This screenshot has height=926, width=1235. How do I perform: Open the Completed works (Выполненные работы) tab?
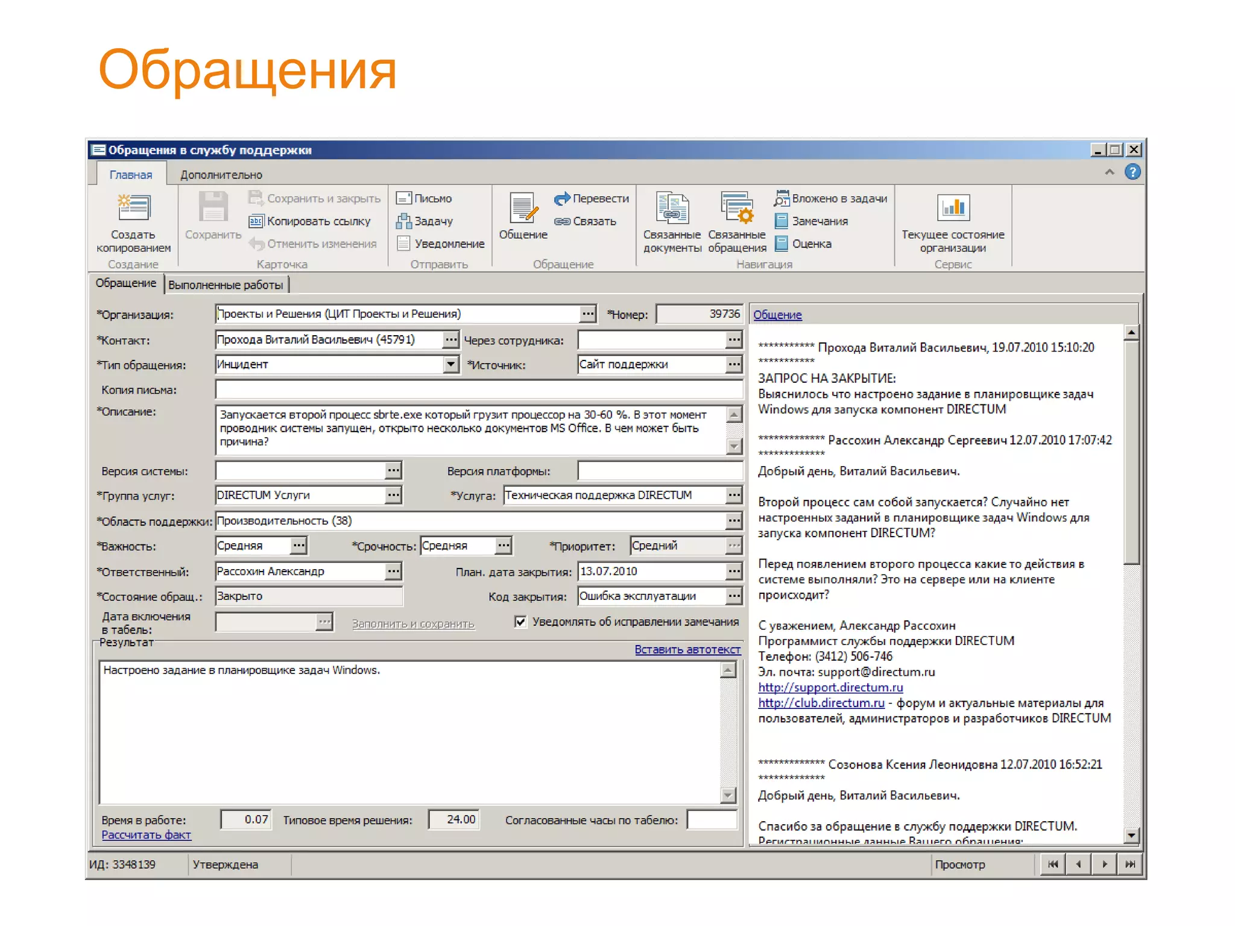pyautogui.click(x=226, y=285)
